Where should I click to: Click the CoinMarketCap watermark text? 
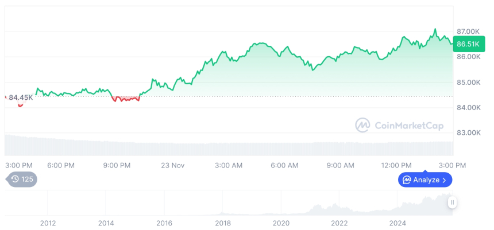point(408,125)
